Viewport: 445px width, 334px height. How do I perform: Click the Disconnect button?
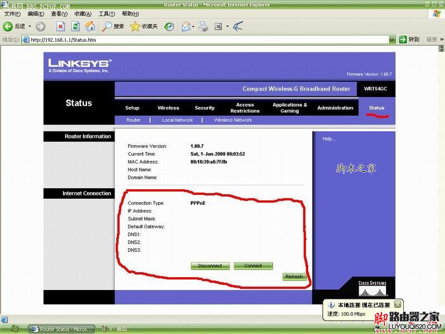[x=210, y=266]
